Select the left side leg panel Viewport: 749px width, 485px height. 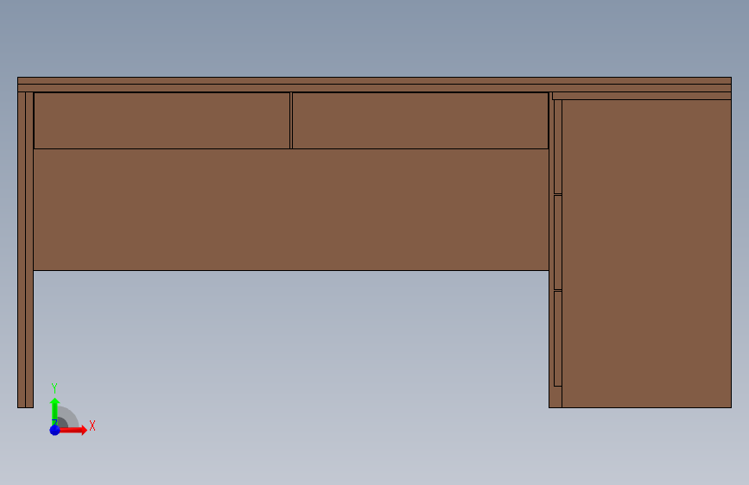25,249
